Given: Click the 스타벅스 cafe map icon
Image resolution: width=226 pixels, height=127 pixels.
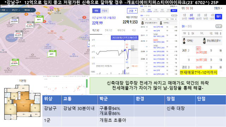Looking at the screenshot, I should 61,37.
